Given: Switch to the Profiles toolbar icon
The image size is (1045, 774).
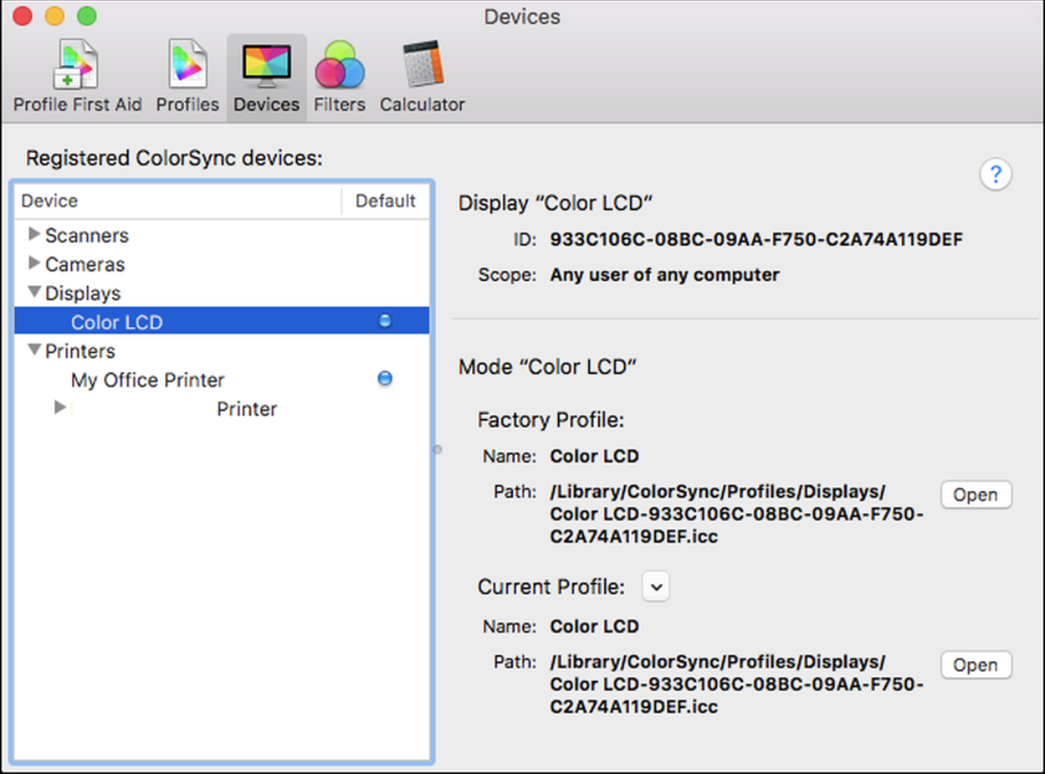Looking at the screenshot, I should (x=187, y=78).
